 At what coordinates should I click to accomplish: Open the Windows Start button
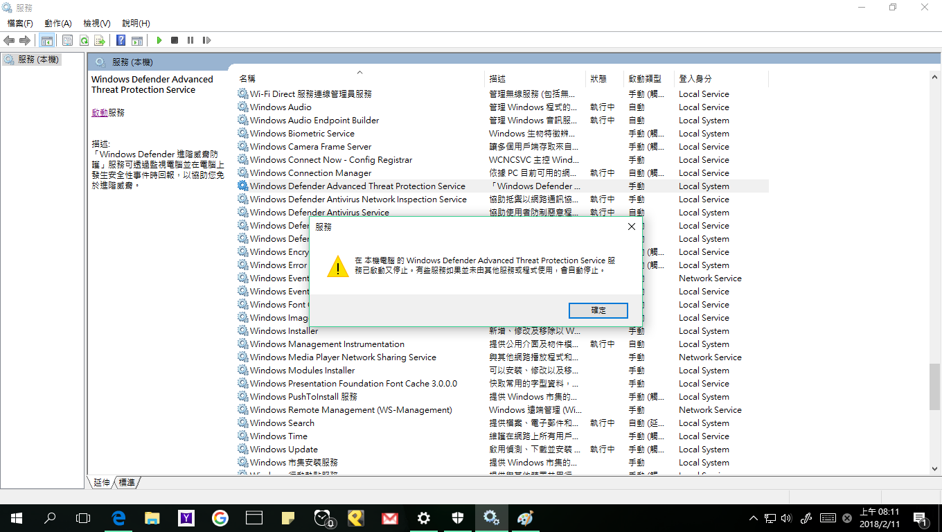16,518
